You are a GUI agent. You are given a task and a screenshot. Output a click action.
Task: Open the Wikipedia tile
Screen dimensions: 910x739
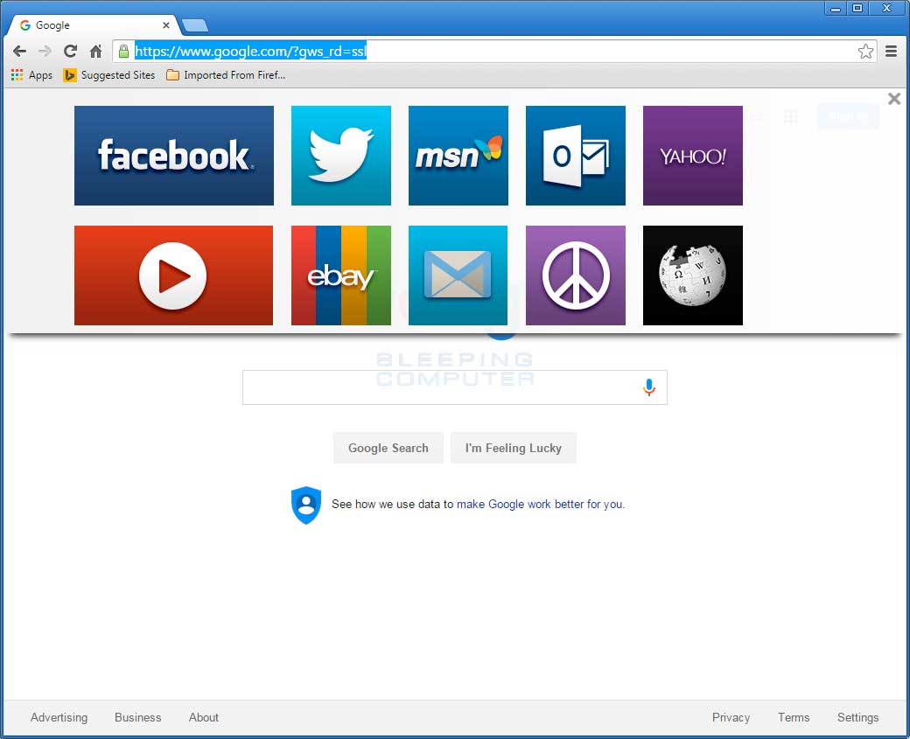pyautogui.click(x=692, y=275)
